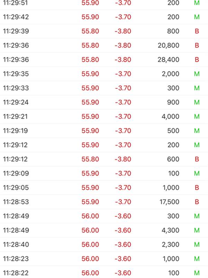
Task: Click the 4,000 volume at 11:29:21
Action: pyautogui.click(x=170, y=117)
